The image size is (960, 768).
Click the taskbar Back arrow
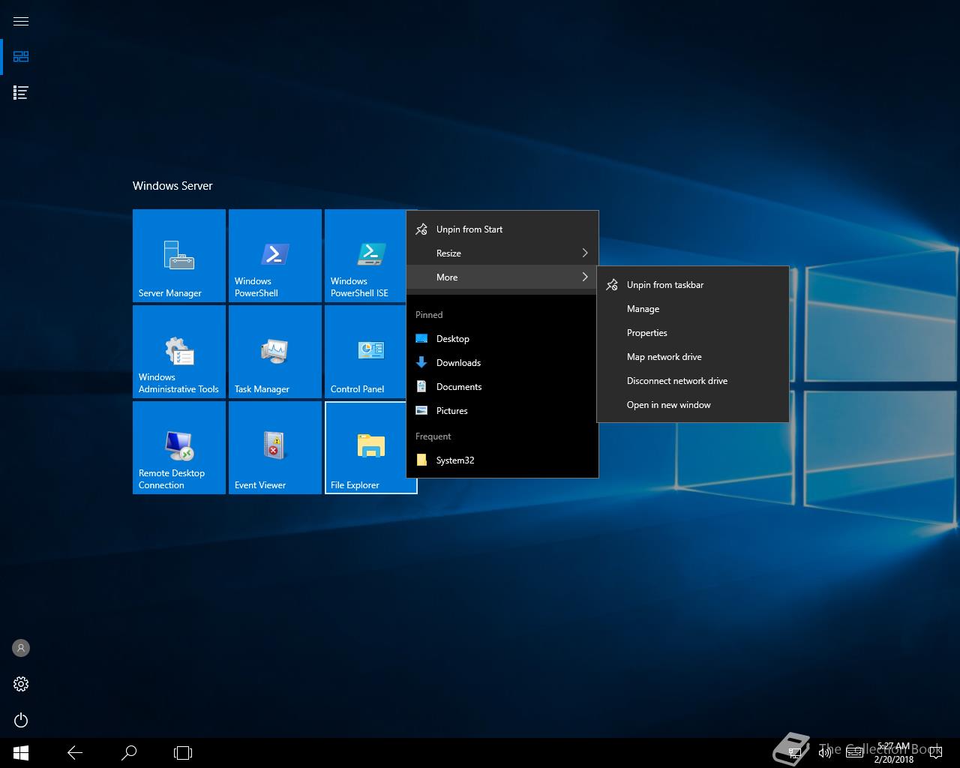pyautogui.click(x=75, y=753)
